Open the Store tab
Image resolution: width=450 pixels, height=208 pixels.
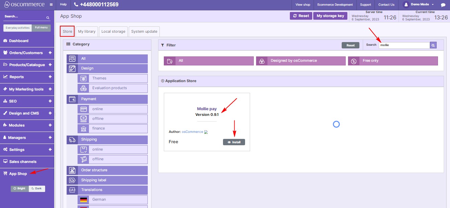pos(67,31)
